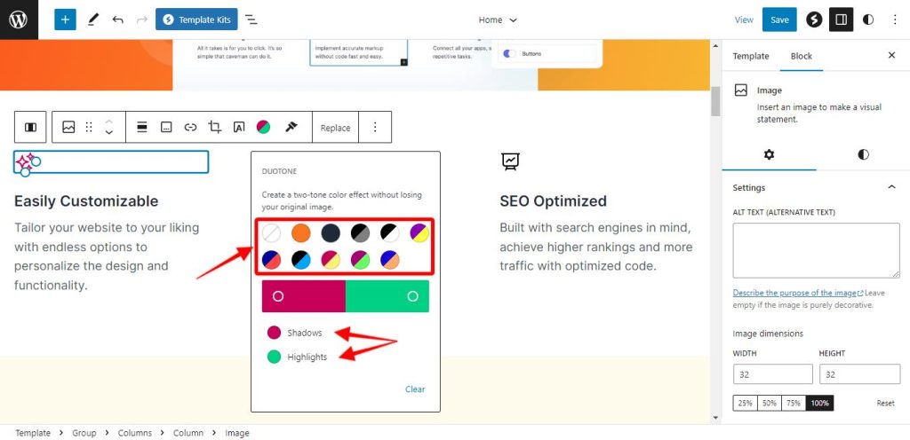This screenshot has height=440, width=910.
Task: Click Columns in the breadcrumb bar
Action: (x=135, y=433)
